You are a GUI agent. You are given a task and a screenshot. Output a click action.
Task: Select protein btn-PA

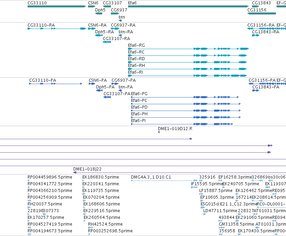(x=120, y=90)
